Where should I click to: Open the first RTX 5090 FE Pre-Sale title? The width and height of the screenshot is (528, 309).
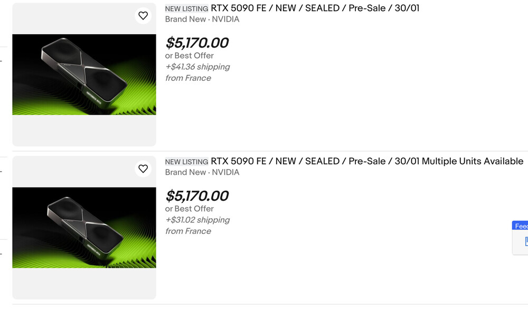(315, 8)
